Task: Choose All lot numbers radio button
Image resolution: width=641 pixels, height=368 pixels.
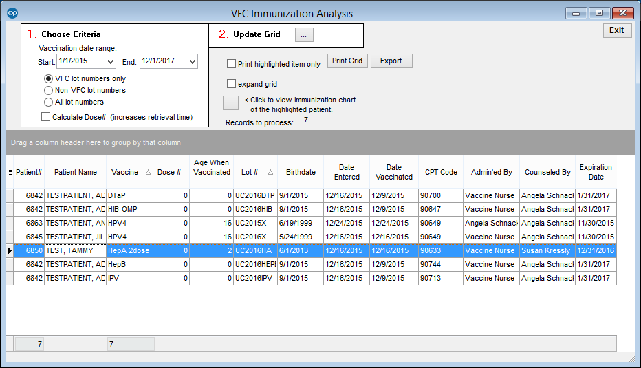Action: (x=49, y=102)
